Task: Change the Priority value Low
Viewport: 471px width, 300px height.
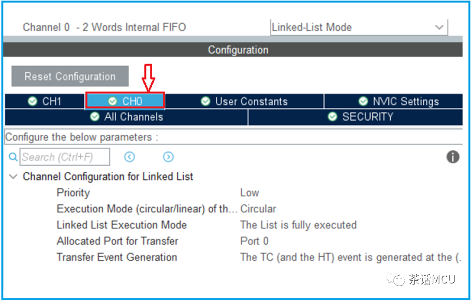Action: (249, 193)
